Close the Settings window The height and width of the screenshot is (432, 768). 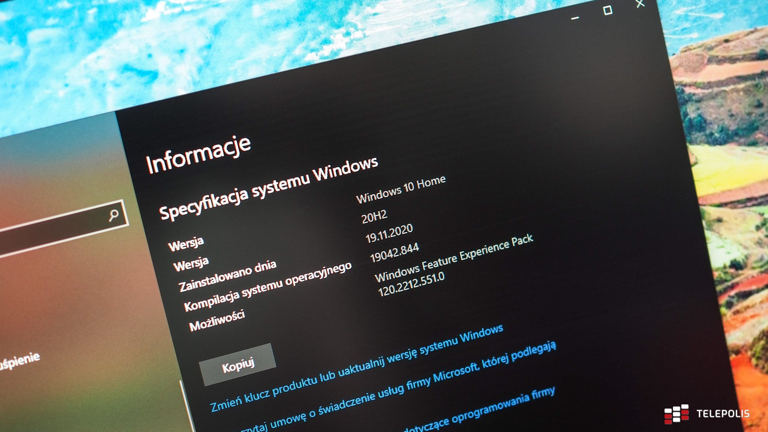(640, 4)
